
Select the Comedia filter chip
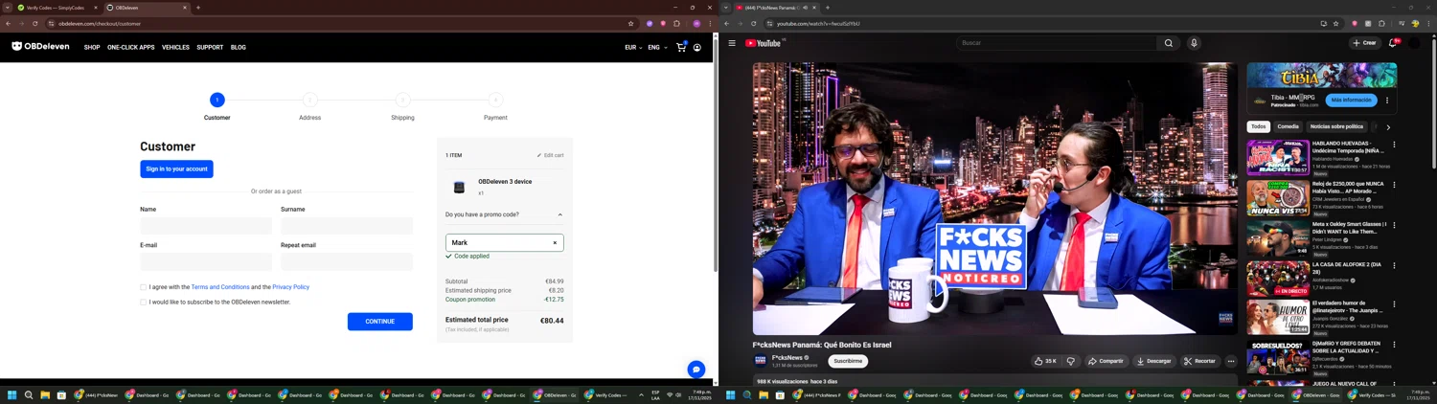(x=1288, y=126)
